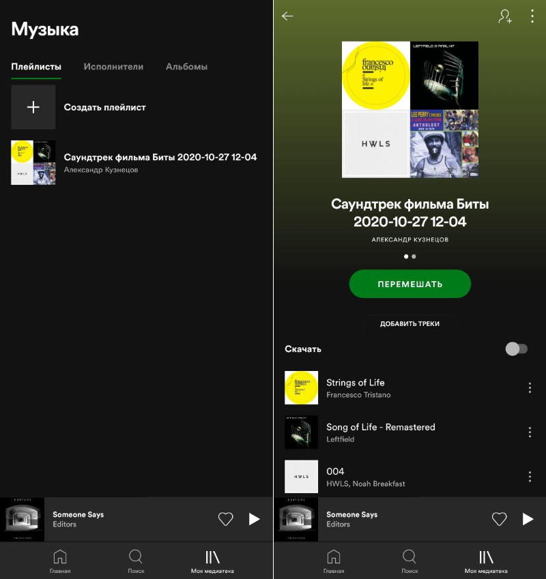Viewport: 546px width, 579px height.
Task: Select Song of Life - Remastered title
Action: [381, 427]
